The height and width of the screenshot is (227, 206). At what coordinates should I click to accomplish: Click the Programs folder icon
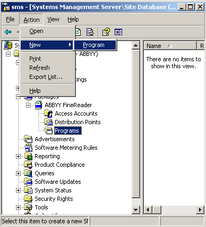tap(48, 131)
